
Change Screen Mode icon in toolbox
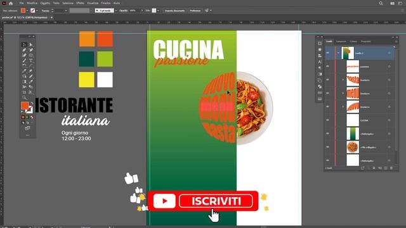click(27, 128)
